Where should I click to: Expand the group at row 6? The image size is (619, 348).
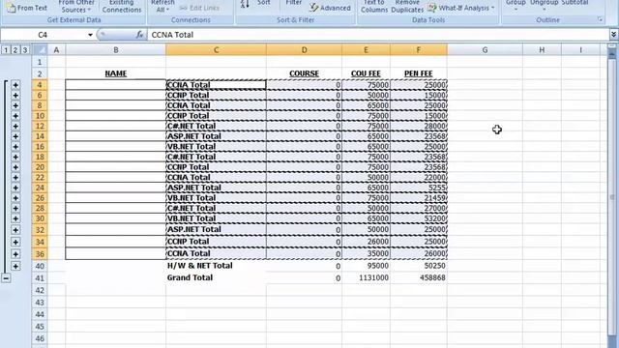click(x=15, y=95)
